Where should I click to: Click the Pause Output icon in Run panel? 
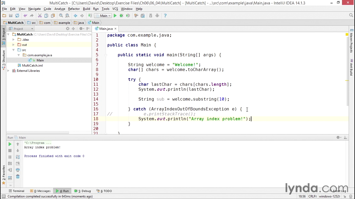10,157
